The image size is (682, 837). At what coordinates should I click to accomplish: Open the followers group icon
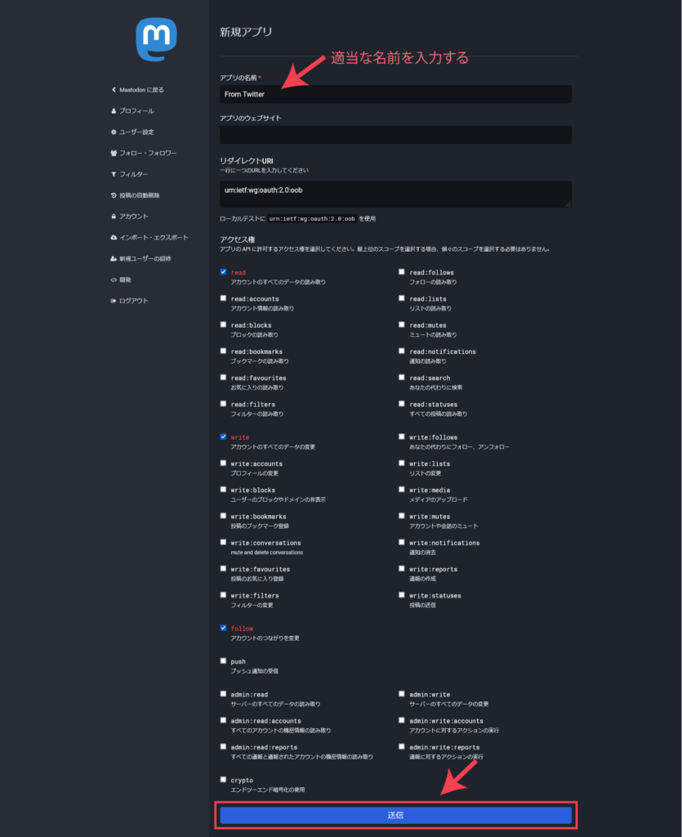(114, 153)
